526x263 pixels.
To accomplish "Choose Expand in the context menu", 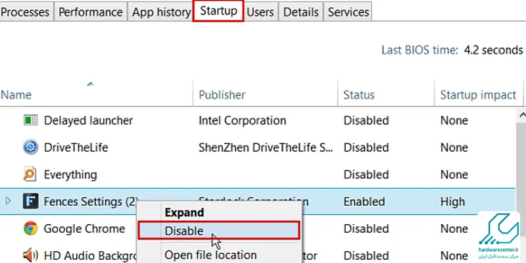I will coord(184,212).
